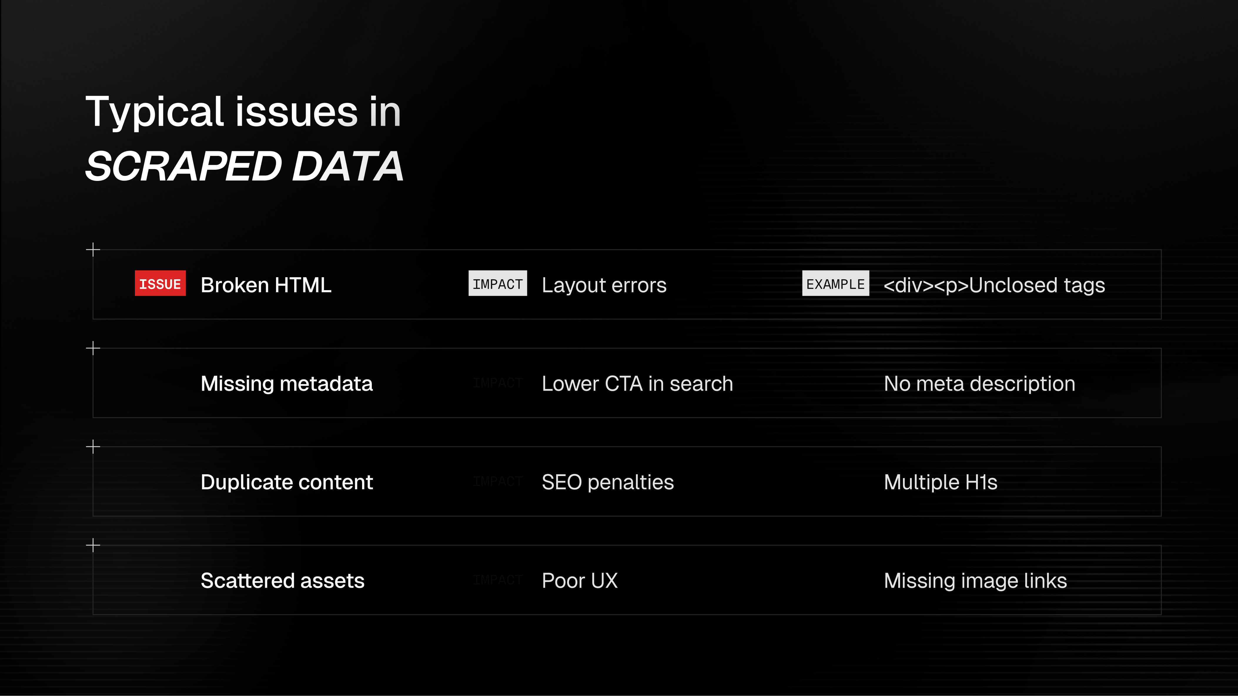Select Lower CTA in search text

point(637,383)
